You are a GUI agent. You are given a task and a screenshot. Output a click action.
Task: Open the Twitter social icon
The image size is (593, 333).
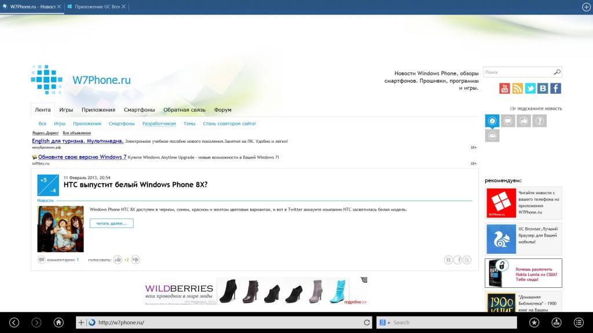click(530, 88)
